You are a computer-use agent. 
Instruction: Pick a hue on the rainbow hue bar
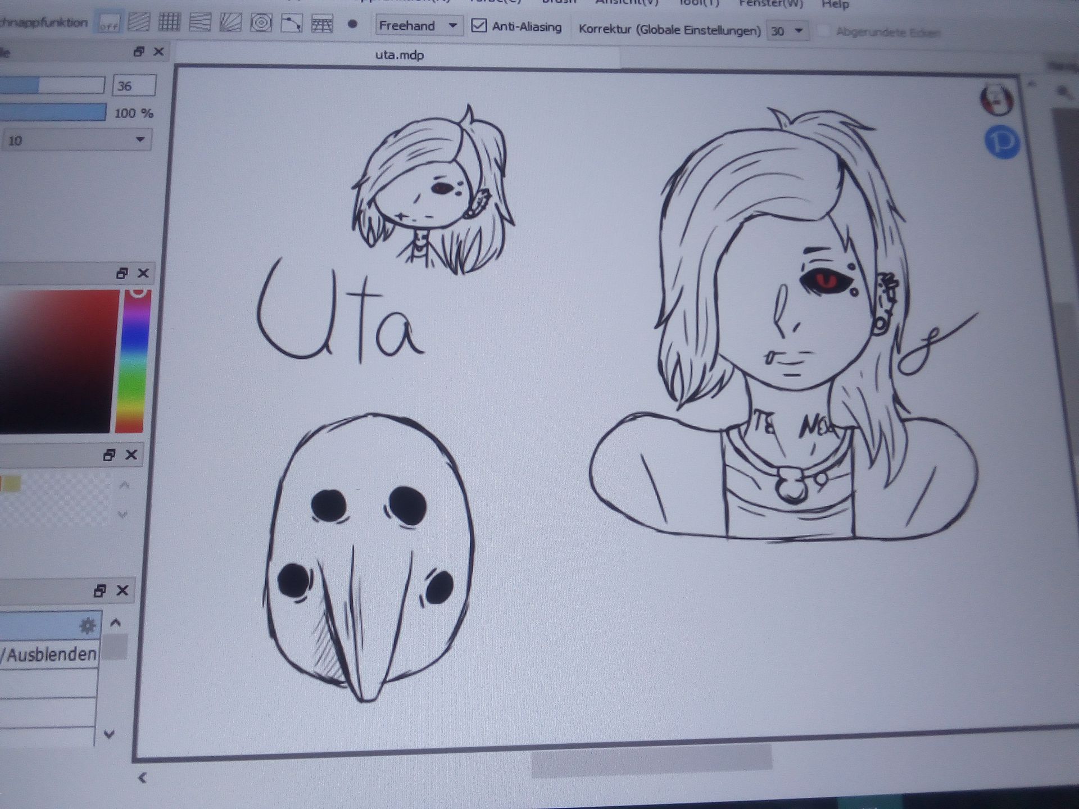[x=134, y=361]
